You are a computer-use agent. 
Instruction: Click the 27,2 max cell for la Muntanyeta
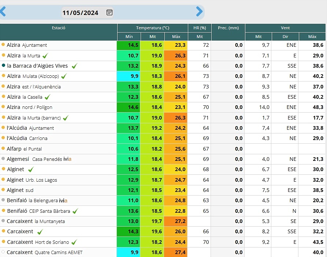[176, 221]
